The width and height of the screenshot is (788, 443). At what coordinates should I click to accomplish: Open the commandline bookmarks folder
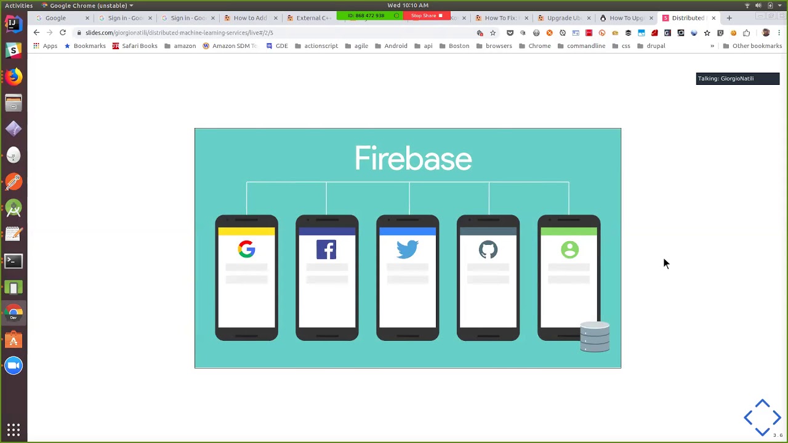(581, 46)
